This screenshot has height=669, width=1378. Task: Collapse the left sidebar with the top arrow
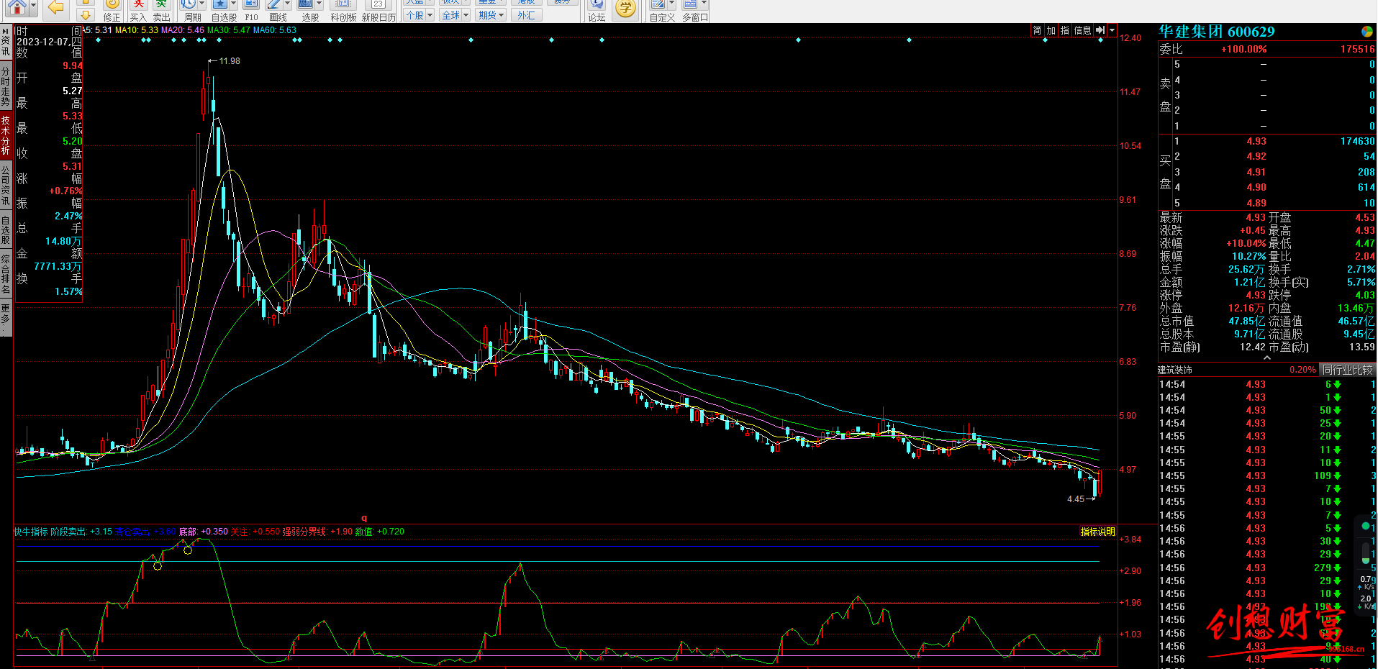(6, 31)
